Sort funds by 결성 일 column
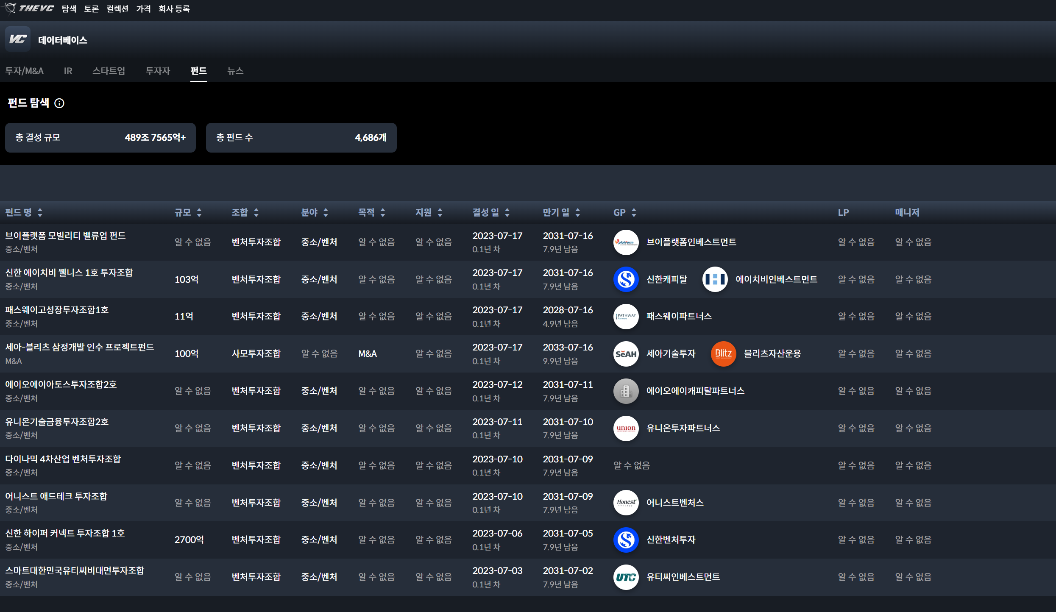Image resolution: width=1056 pixels, height=612 pixels. coord(491,212)
